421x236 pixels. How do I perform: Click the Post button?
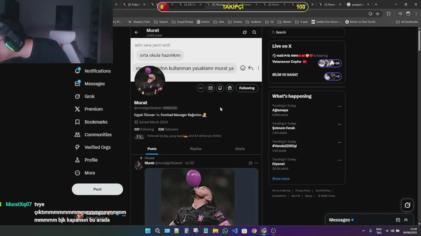coord(97,189)
